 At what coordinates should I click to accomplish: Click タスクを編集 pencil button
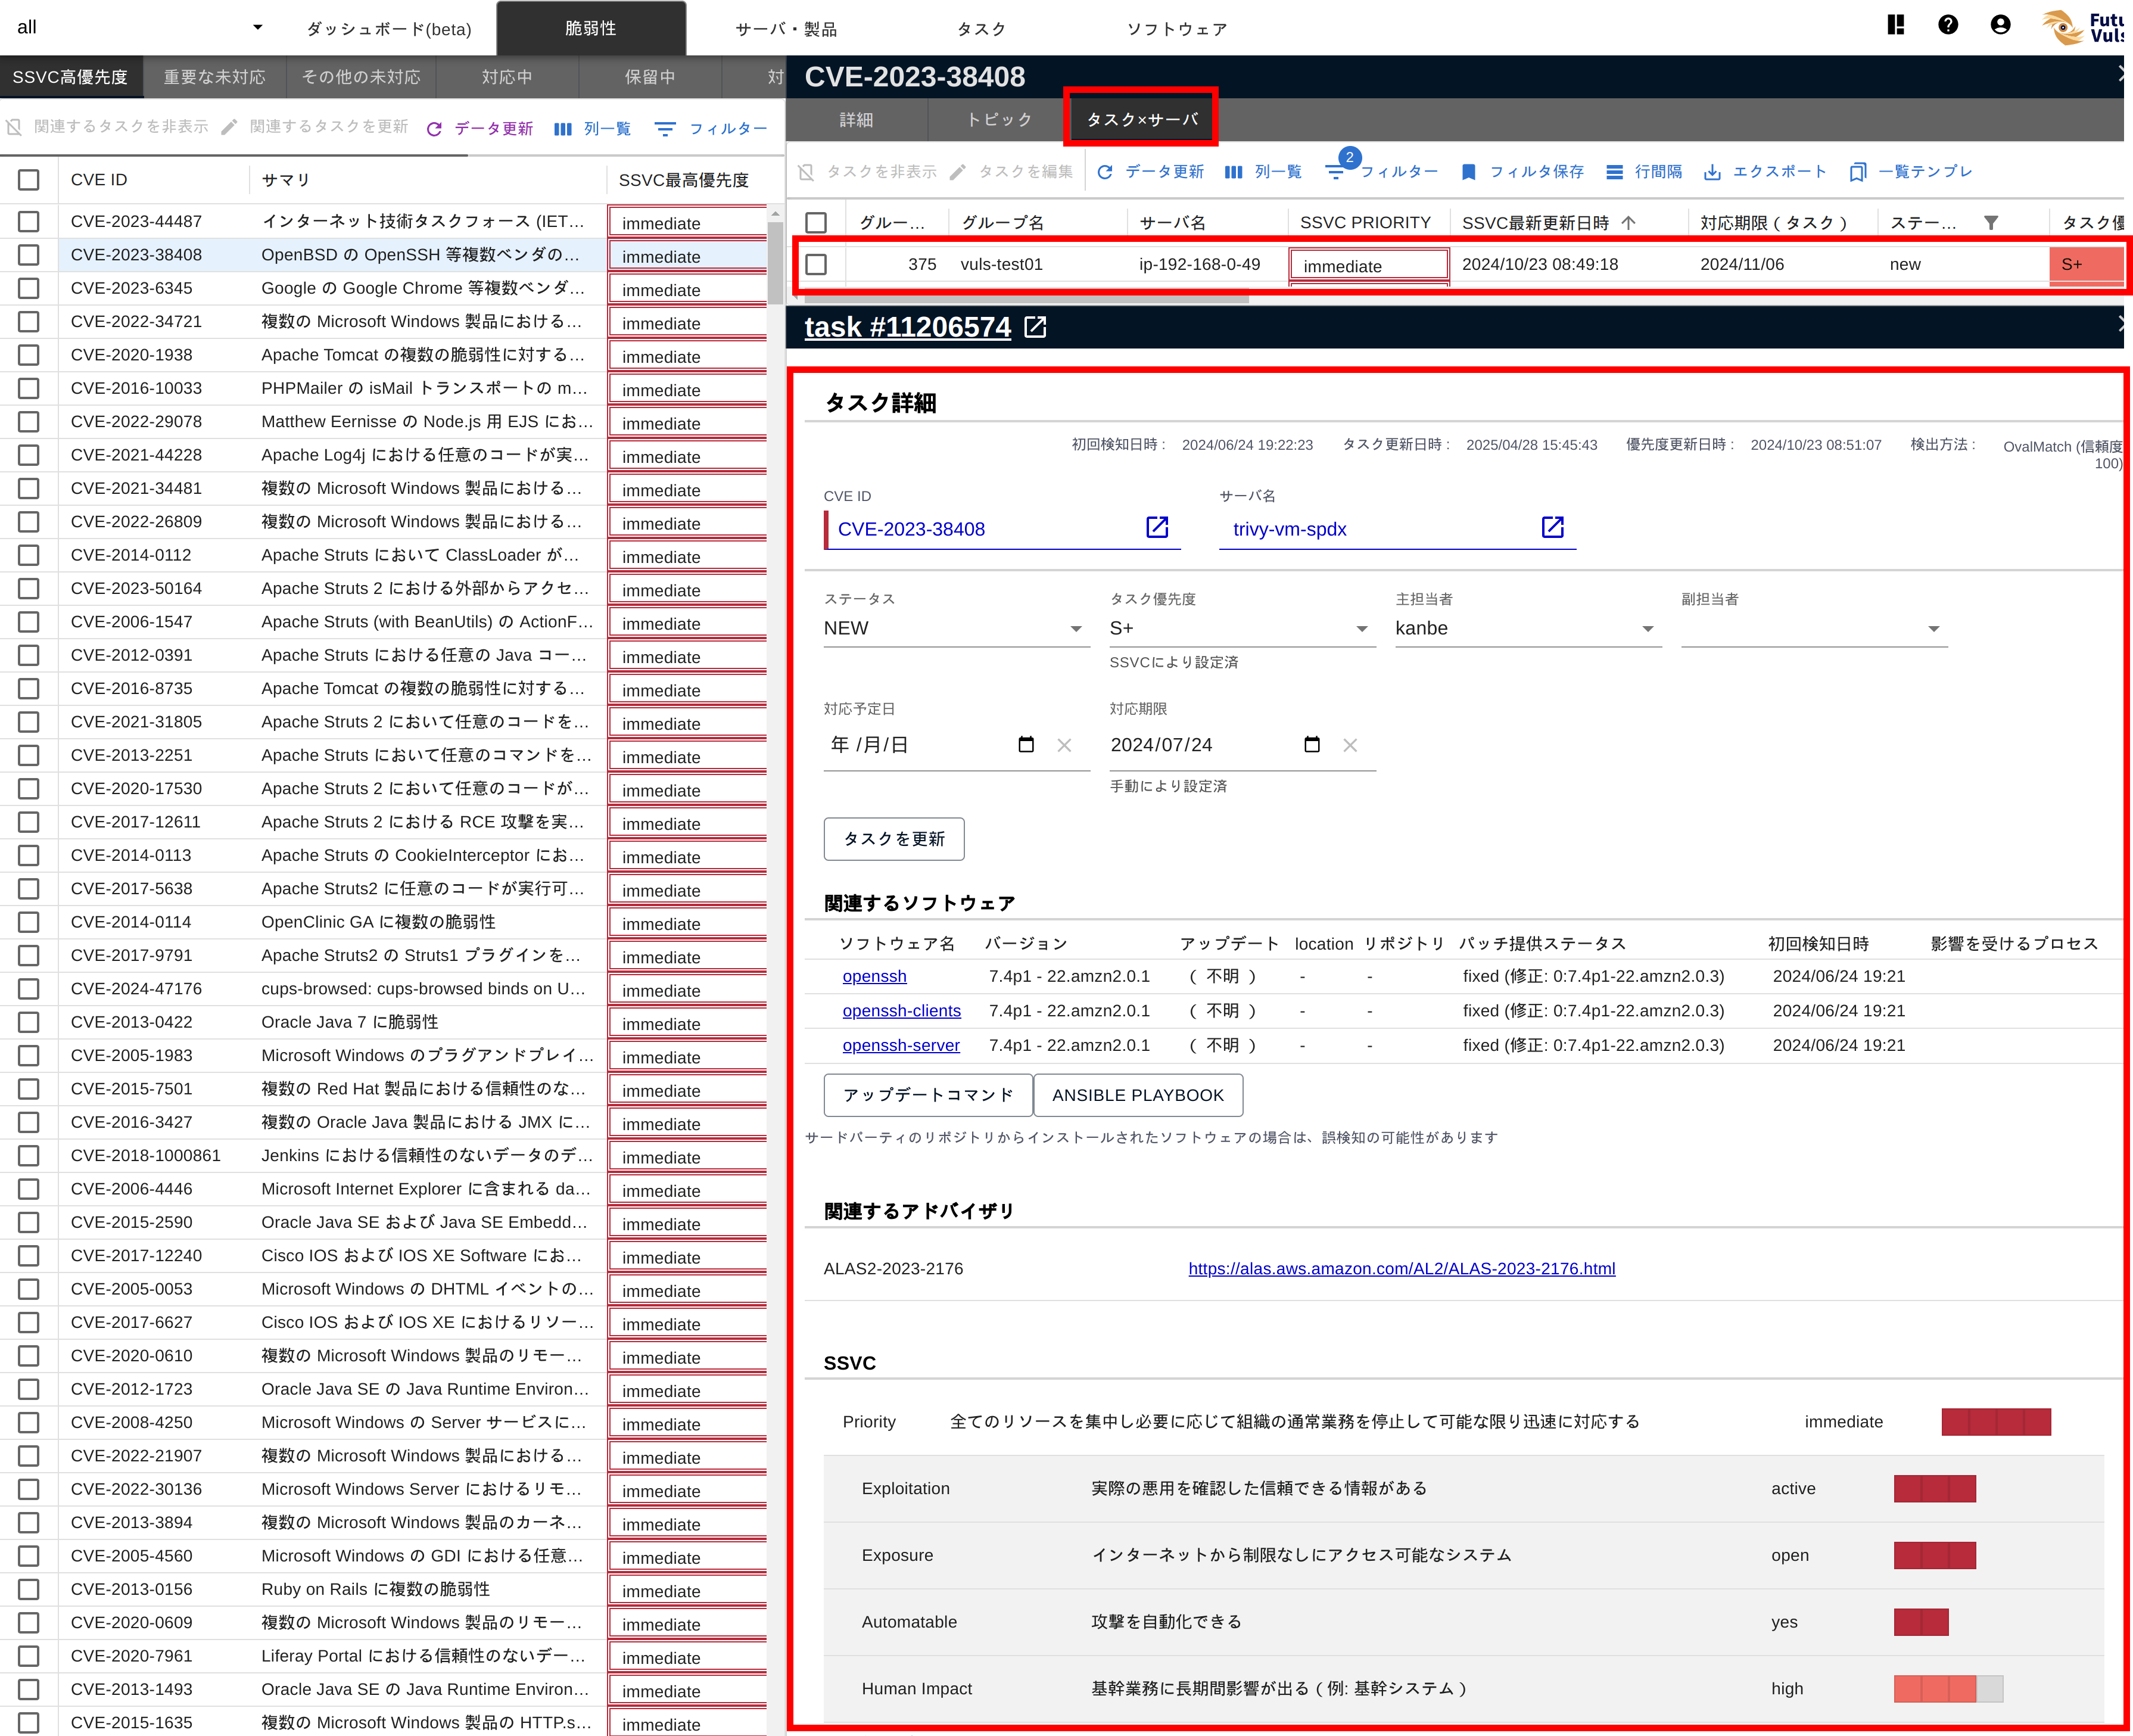[1011, 172]
